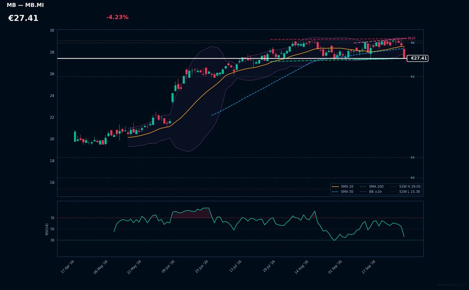Click the MB — MB.MI ticker title
Image resolution: width=469 pixels, height=290 pixels.
(x=25, y=5)
